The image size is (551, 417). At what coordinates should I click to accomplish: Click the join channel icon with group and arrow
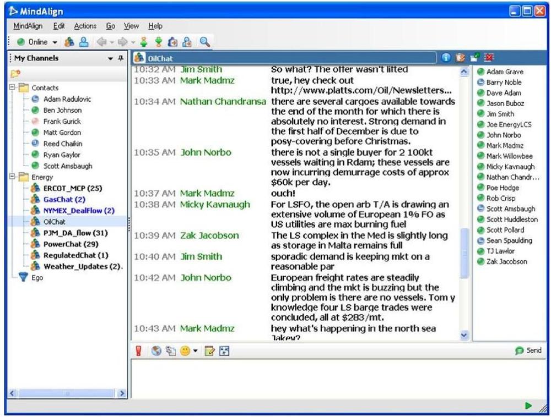(172, 42)
